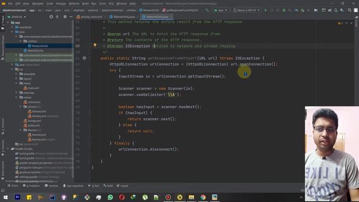Click the Make Project hammer icon
The width and height of the screenshot is (359, 202).
(207, 10)
